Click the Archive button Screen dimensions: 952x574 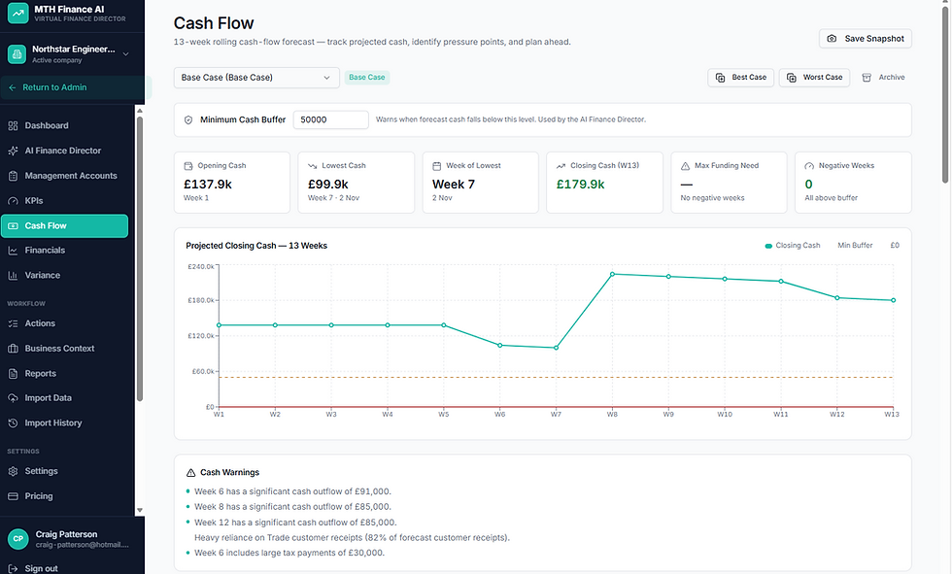pos(883,78)
